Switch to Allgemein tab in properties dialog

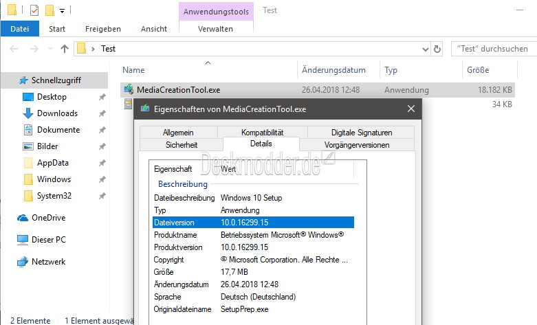click(x=179, y=133)
